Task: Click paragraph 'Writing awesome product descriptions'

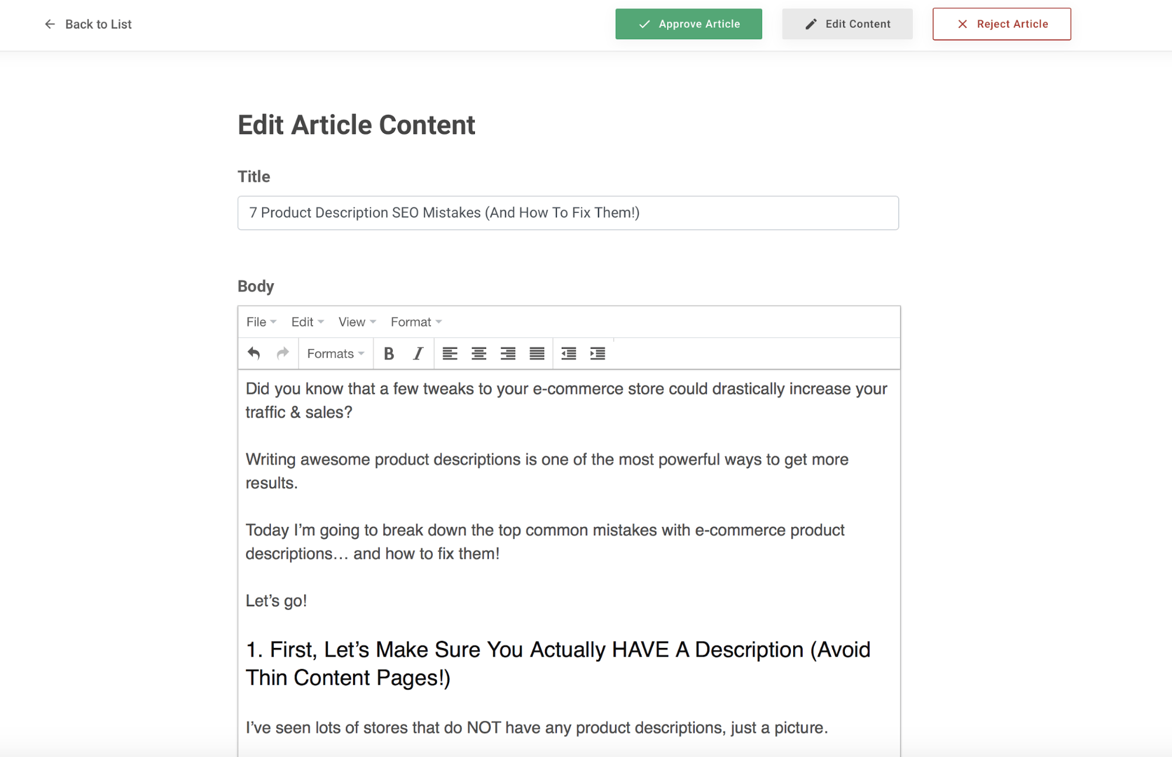Action: pos(547,471)
